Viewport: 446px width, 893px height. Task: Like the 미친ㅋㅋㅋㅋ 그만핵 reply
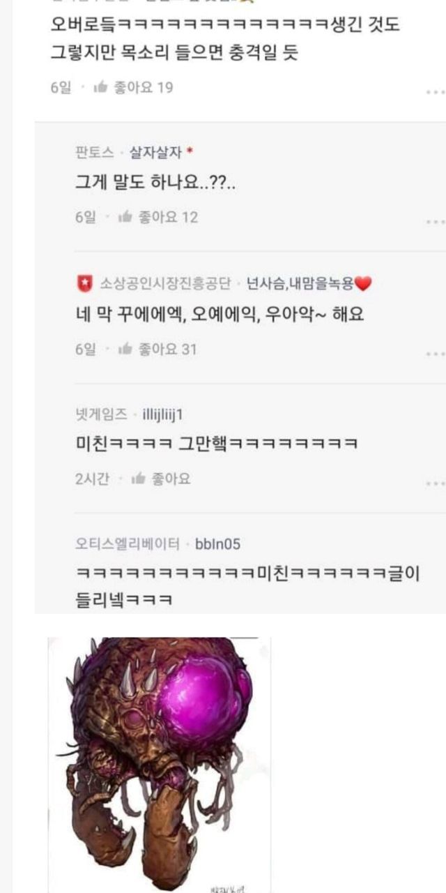[x=138, y=479]
